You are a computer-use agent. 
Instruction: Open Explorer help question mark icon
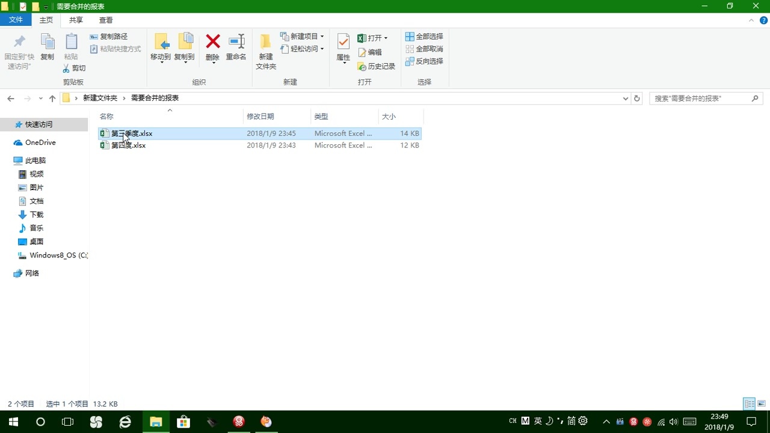[x=762, y=20]
